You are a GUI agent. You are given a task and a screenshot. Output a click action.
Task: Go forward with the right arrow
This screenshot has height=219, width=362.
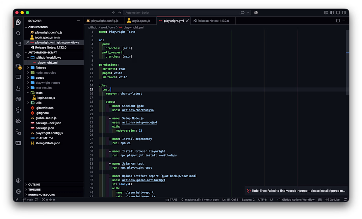point(119,13)
